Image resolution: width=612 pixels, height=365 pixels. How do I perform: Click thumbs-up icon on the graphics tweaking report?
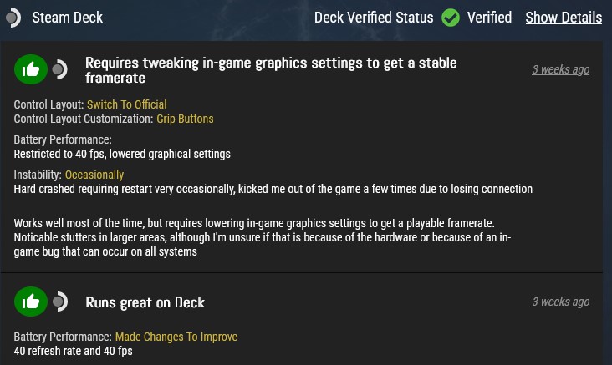(31, 70)
